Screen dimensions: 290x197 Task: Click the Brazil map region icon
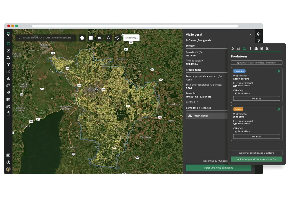(x=117, y=38)
